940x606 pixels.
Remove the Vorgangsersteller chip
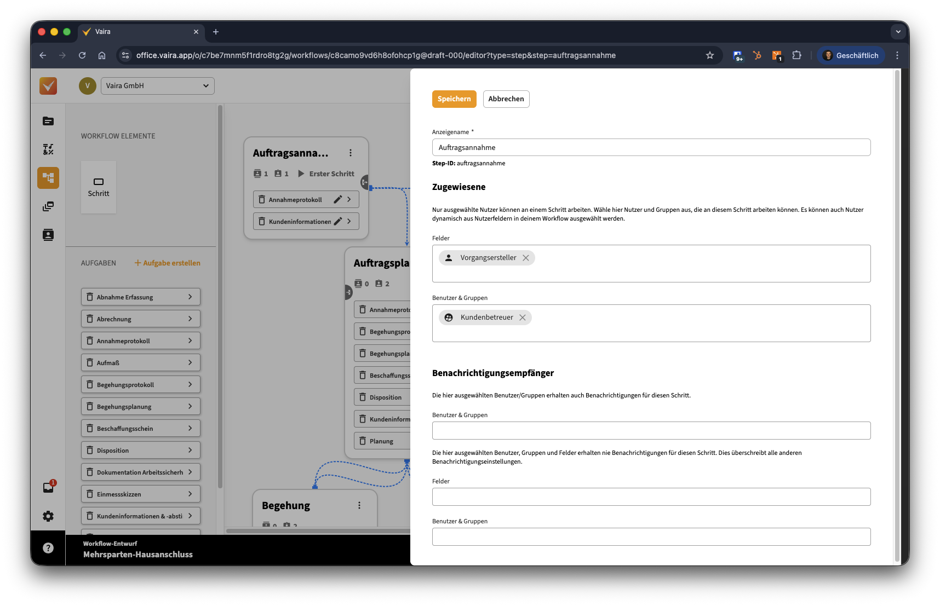tap(526, 258)
